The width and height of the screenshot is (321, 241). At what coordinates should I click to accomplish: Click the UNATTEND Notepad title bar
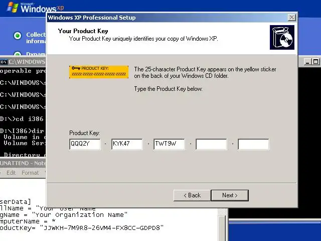[x=23, y=163]
